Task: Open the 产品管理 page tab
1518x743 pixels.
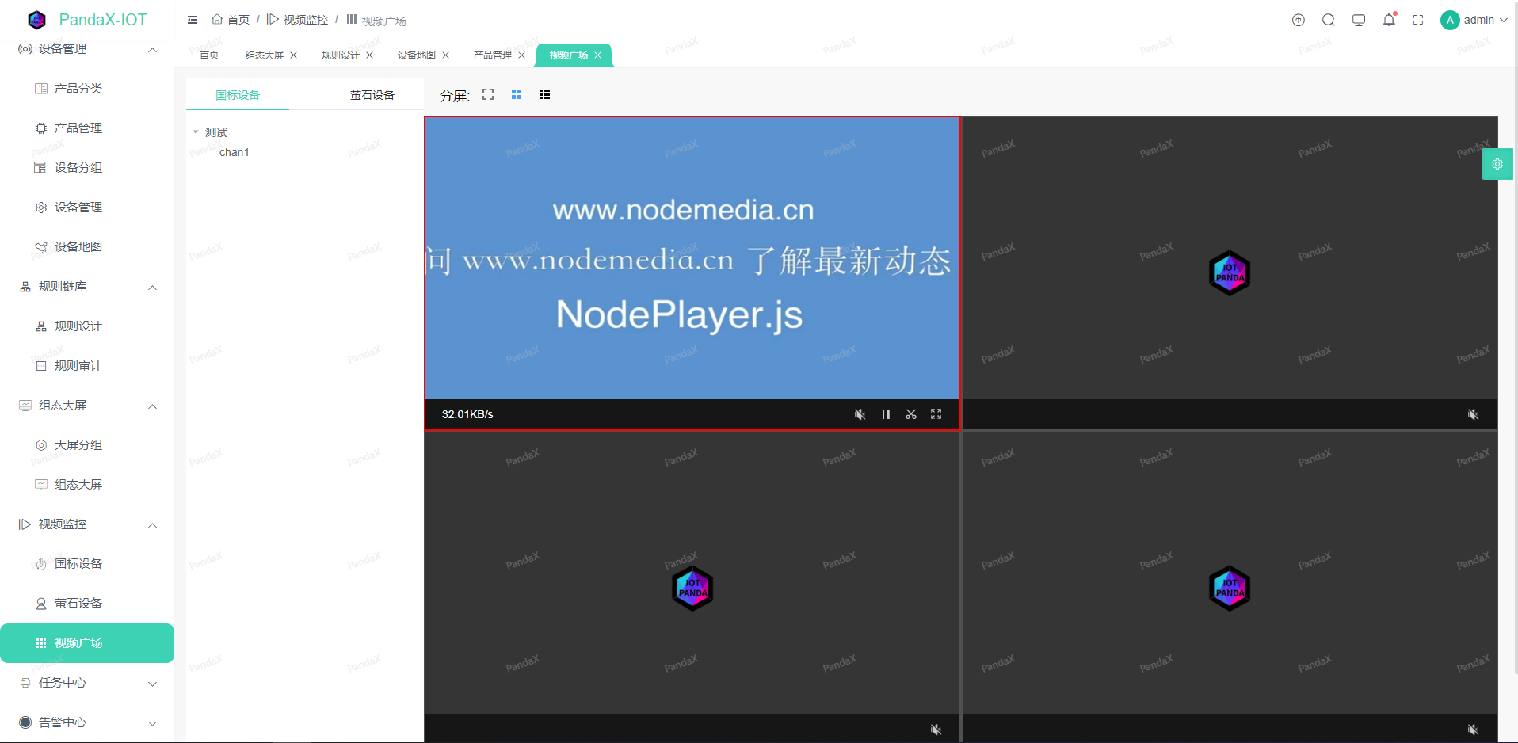Action: pos(493,55)
